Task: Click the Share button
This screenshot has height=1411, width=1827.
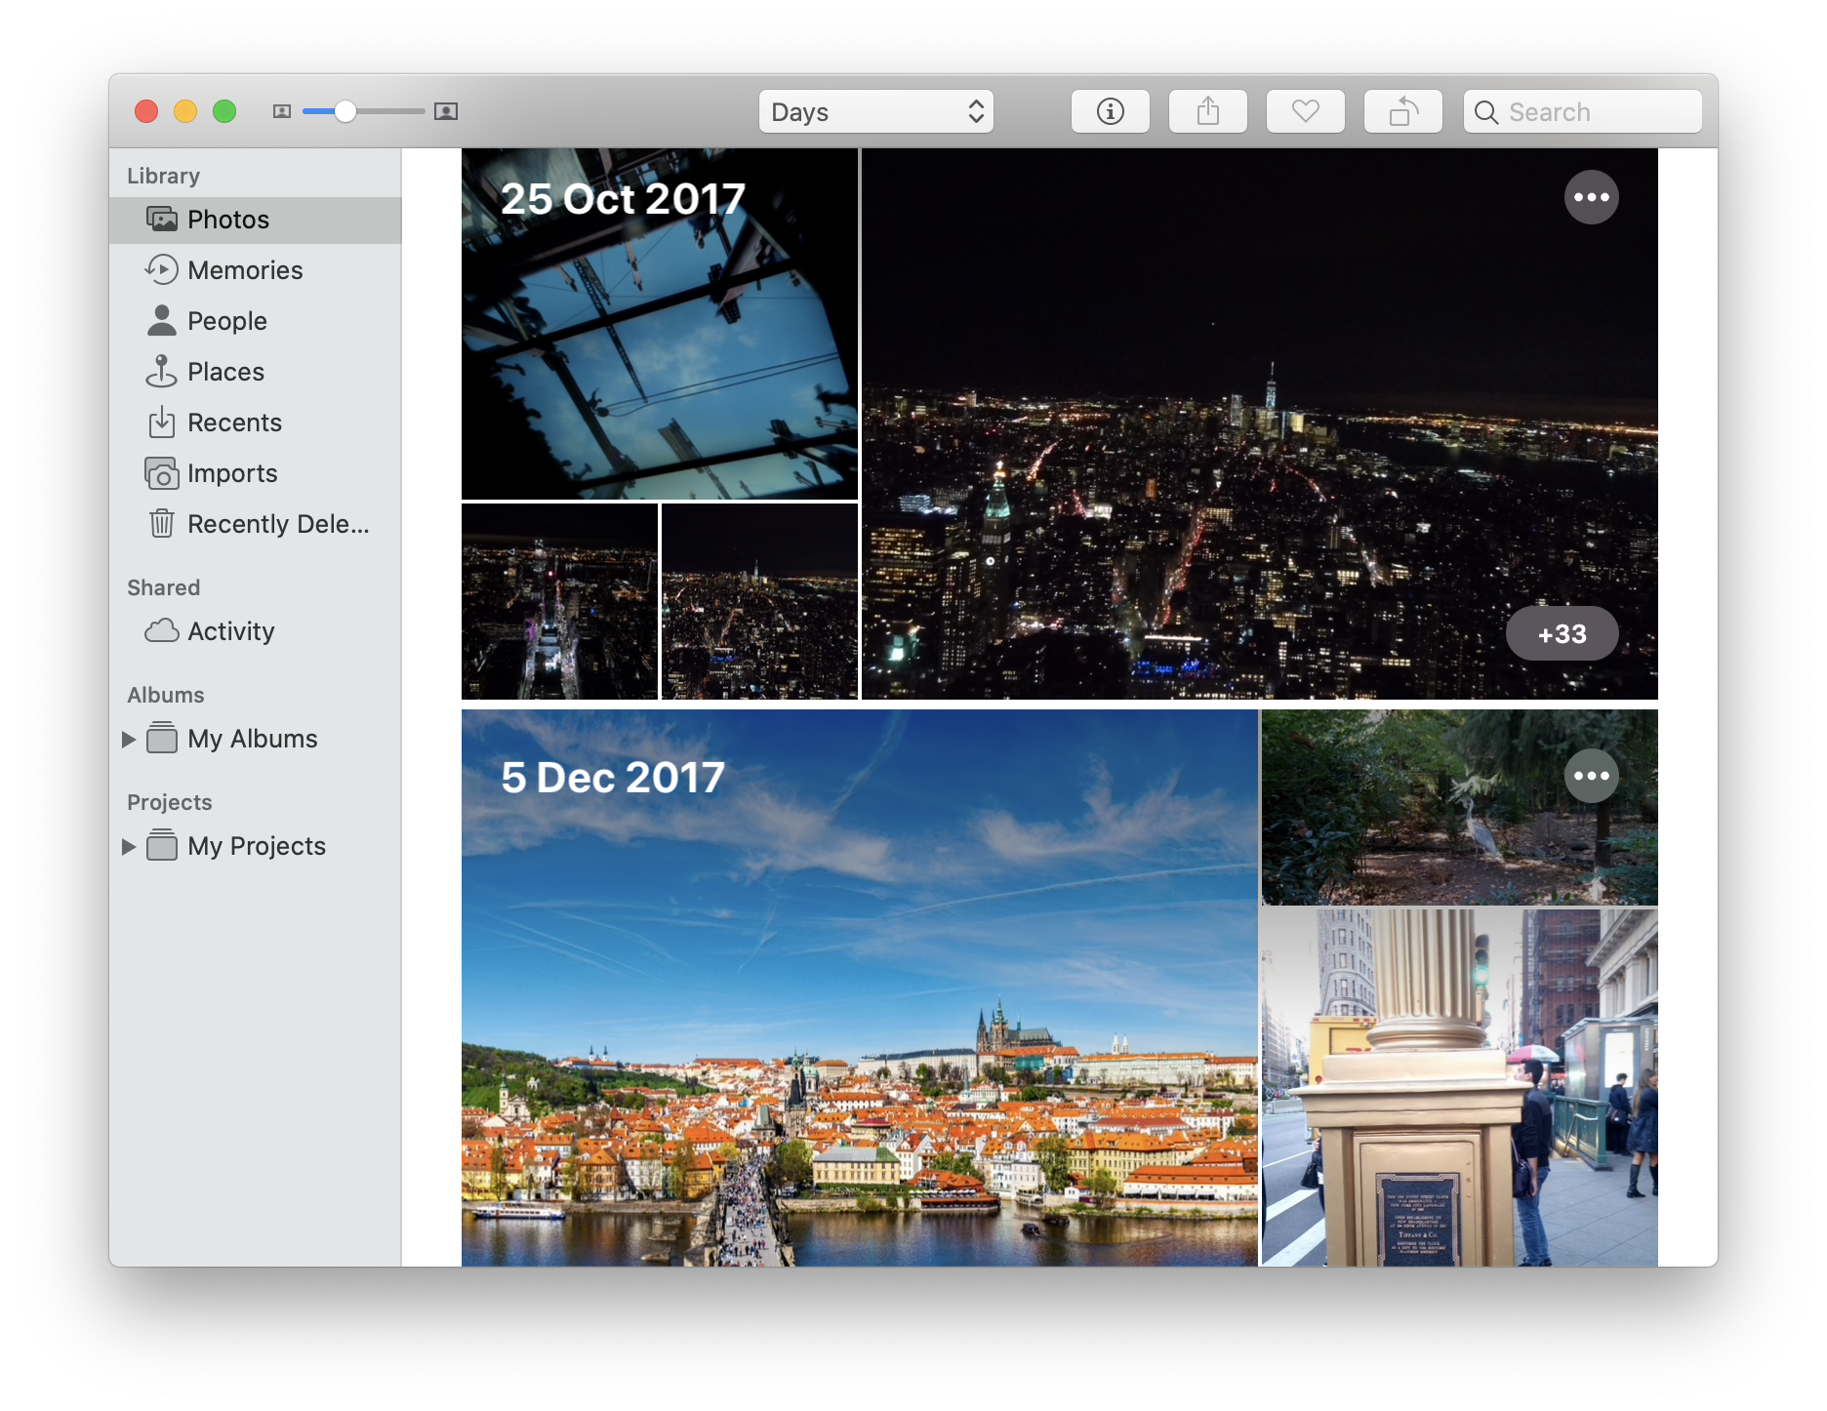Action: [1207, 111]
